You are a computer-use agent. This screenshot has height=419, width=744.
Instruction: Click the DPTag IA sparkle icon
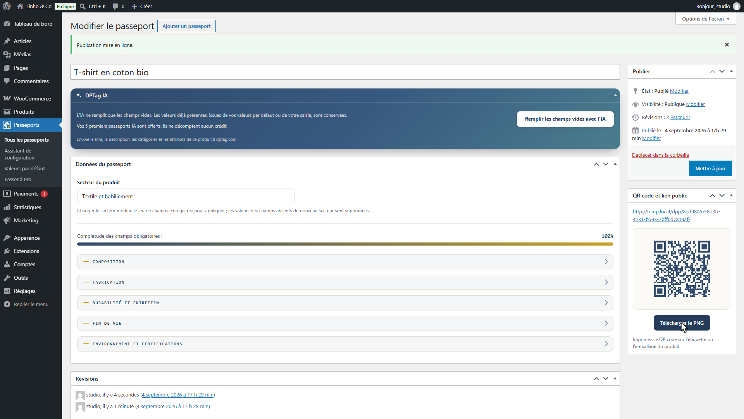79,95
